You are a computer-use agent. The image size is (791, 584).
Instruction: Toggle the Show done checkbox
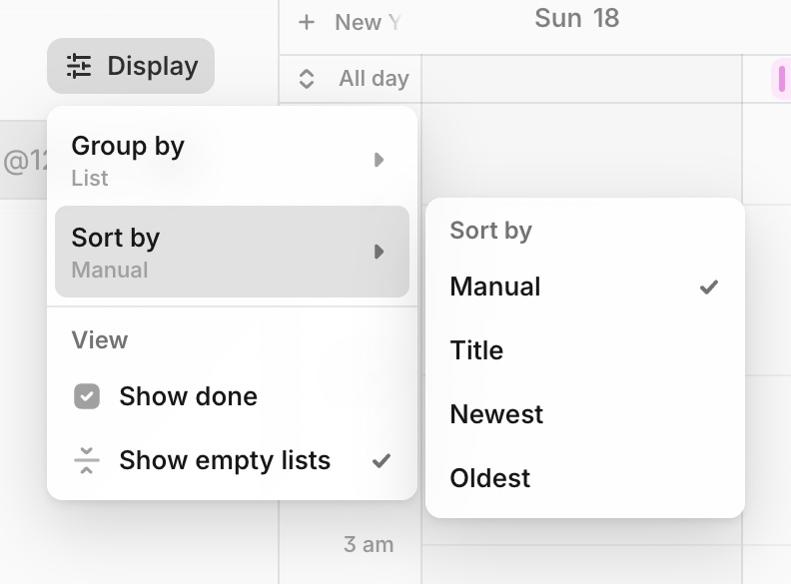coord(87,396)
